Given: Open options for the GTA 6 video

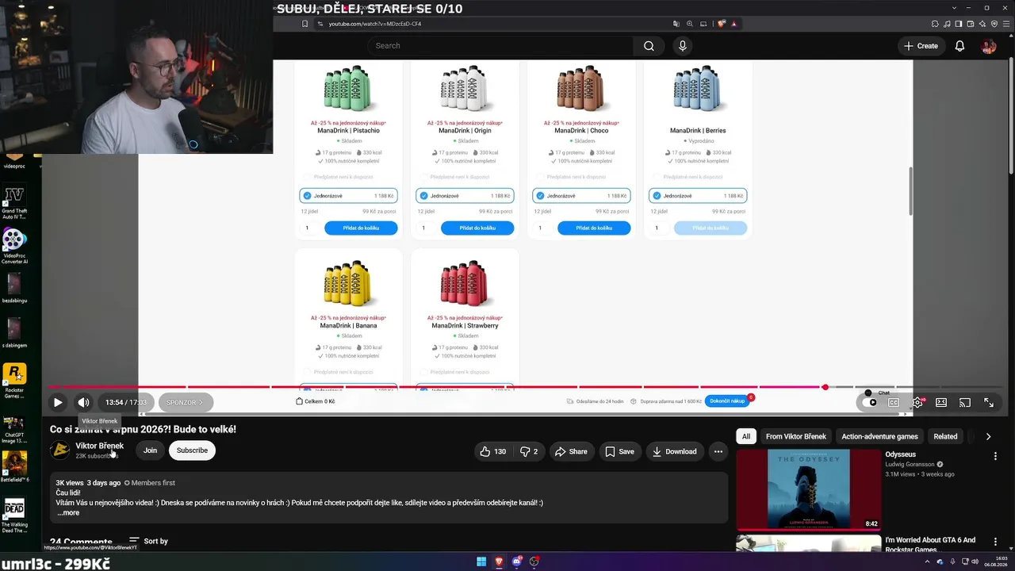Looking at the screenshot, I should pos(995,541).
